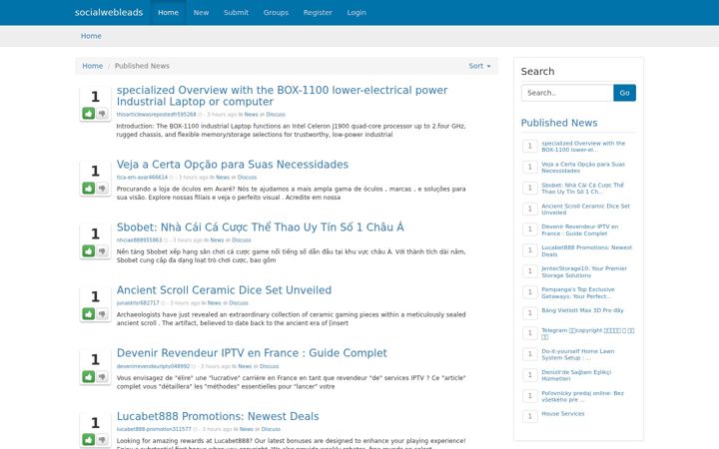Click the vote count box beside House Services

(x=530, y=416)
